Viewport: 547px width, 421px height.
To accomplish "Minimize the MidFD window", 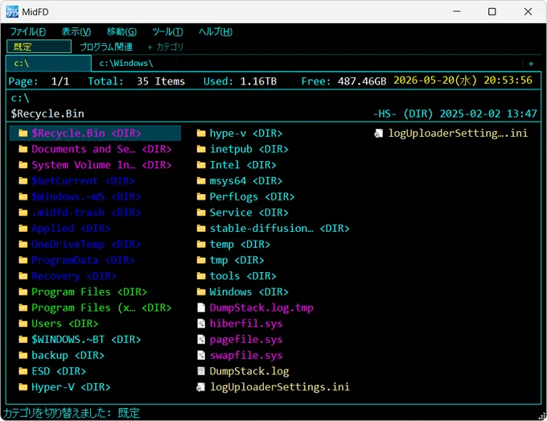I will (x=457, y=11).
